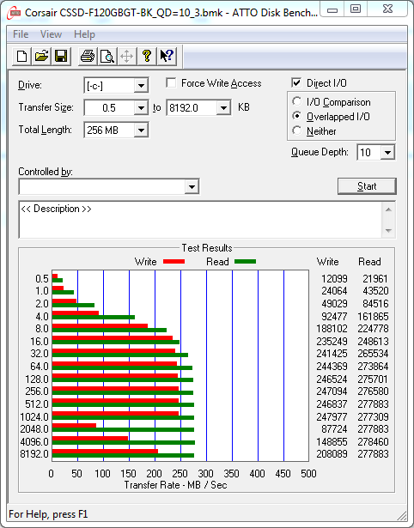
Task: Click the Start button
Action: click(367, 186)
